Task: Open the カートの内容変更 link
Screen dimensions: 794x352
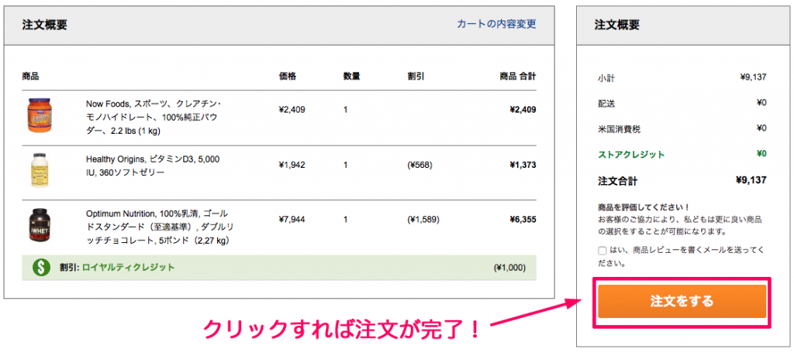Action: pos(496,24)
